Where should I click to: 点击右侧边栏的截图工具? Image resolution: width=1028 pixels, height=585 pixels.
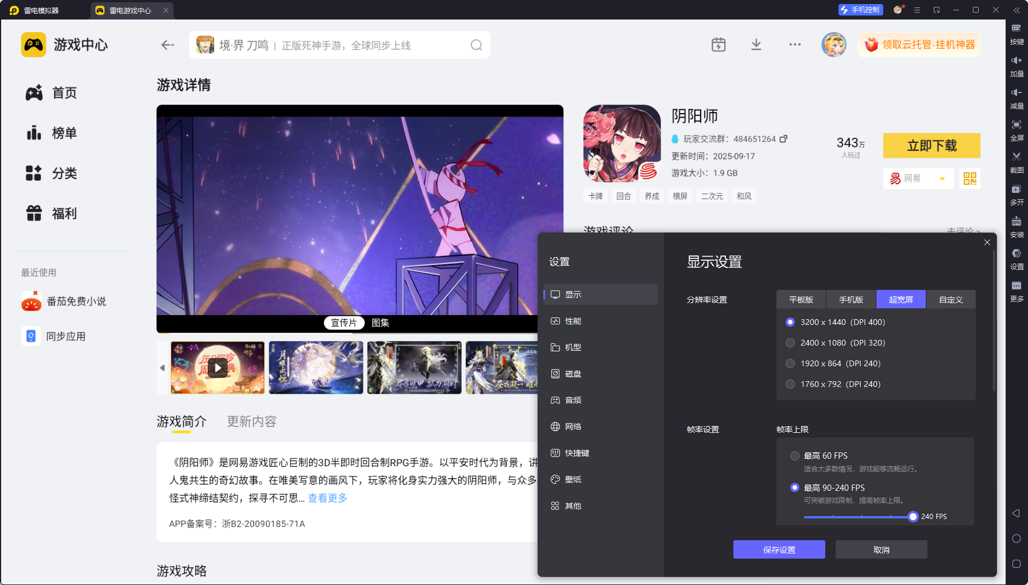pyautogui.click(x=1017, y=162)
